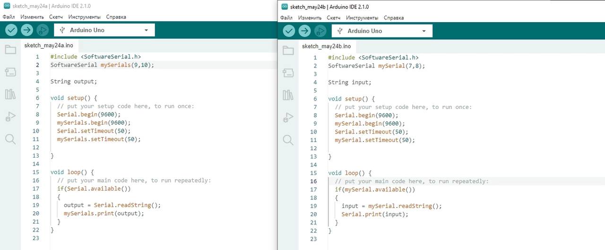Open Справка menu in sketch_may24b window
Viewport: 605px width, 250px height.
[394, 18]
